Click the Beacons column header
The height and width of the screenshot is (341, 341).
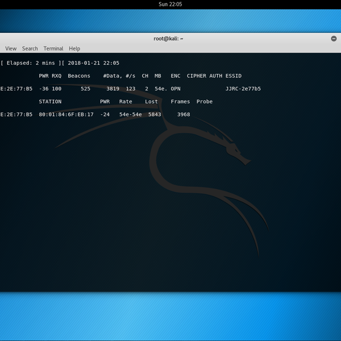point(79,76)
